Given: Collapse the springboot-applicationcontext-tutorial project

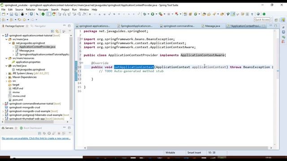Looking at the screenshot, I should tap(3, 35).
